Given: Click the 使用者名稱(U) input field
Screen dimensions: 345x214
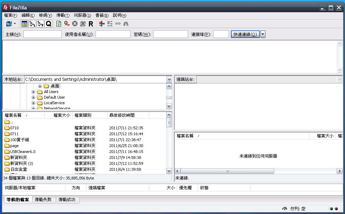Looking at the screenshot, I should click(x=113, y=34).
